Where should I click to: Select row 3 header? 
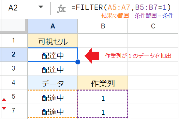click(14, 69)
